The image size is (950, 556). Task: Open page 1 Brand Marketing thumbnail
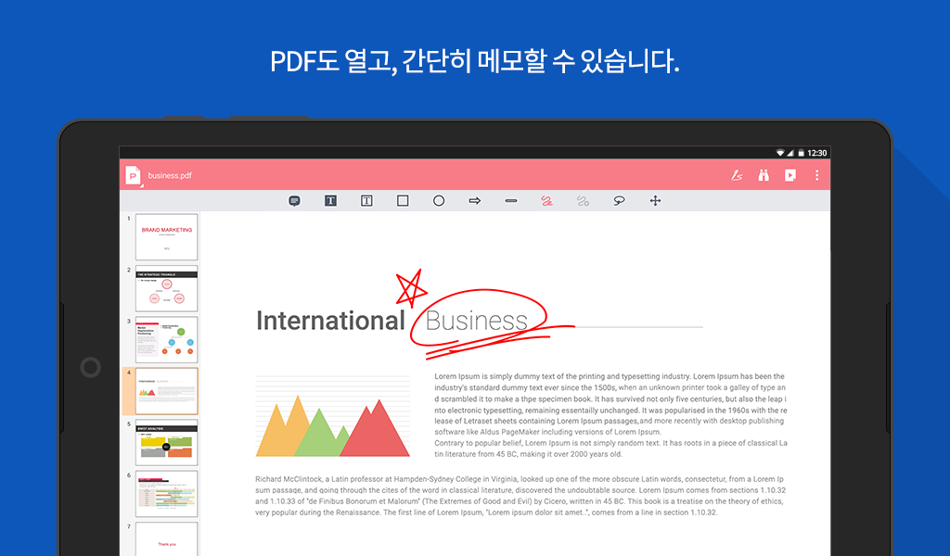(x=167, y=236)
